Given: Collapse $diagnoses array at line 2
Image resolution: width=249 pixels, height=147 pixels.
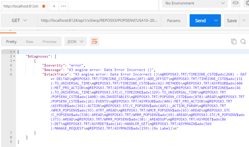Looking at the screenshot, I should (x=14, y=56).
